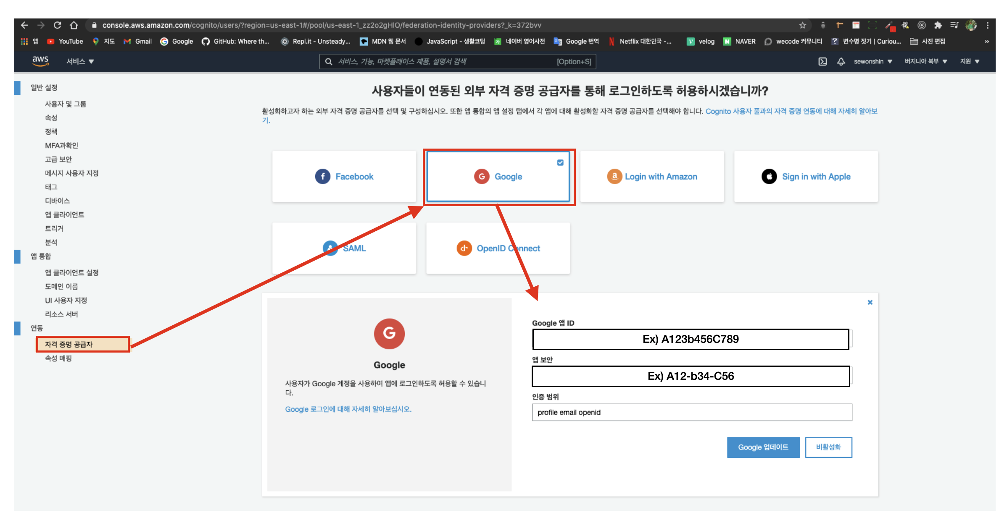Viewport: 1007px width, 528px height.
Task: Click the 앱 보안 field
Action: pos(692,376)
